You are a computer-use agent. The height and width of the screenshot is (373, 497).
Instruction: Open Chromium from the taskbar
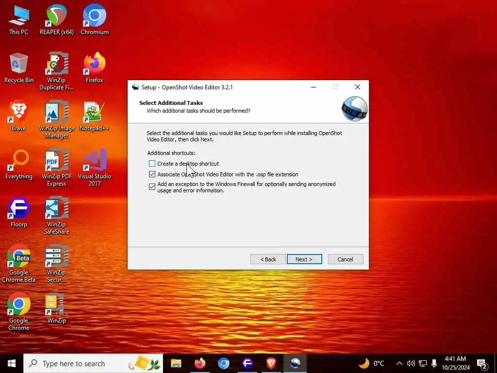(223, 363)
